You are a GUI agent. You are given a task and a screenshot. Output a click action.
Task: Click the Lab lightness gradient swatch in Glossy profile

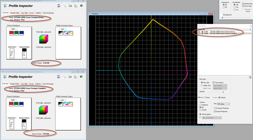[61, 33]
